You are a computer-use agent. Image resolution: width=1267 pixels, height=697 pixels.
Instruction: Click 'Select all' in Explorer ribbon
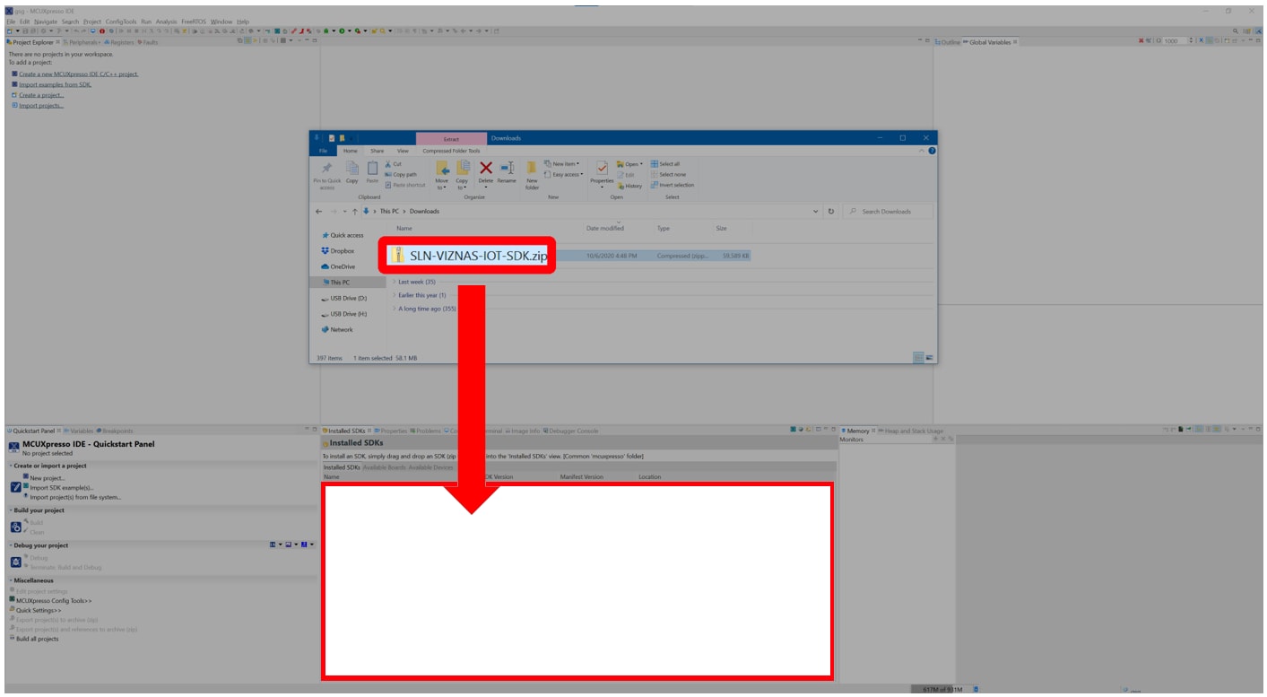coord(669,164)
